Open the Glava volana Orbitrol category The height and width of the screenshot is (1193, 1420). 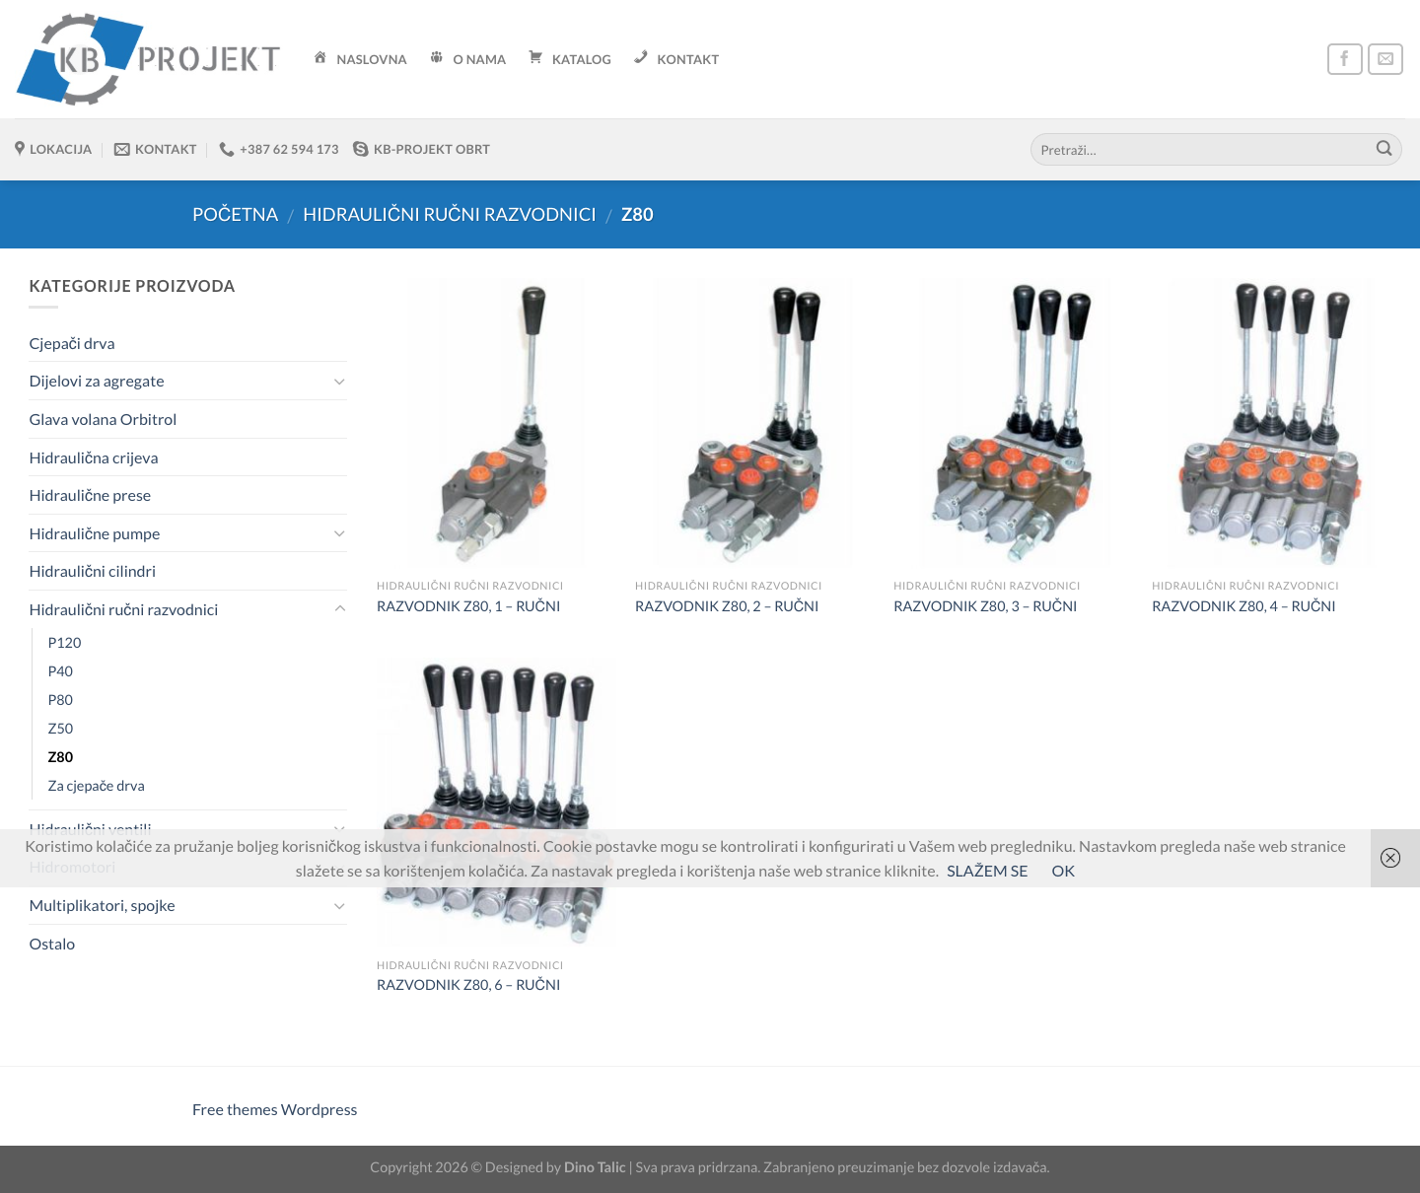point(103,419)
